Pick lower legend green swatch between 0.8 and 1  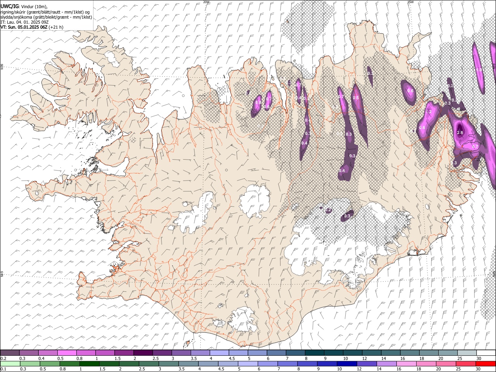tap(69, 363)
